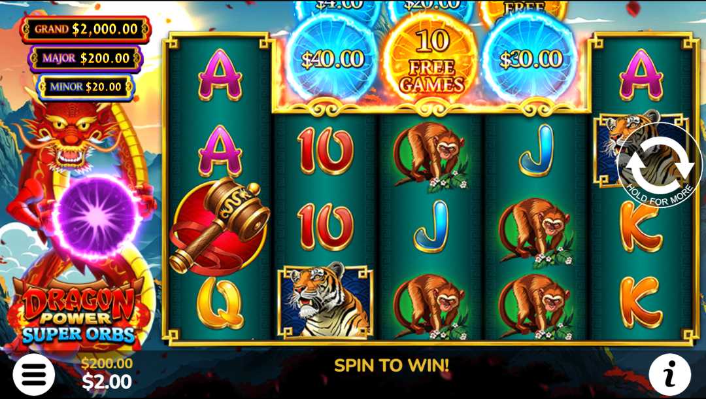Click the blue J symbol on reel four
Screen dimensions: 706x399
point(536,150)
